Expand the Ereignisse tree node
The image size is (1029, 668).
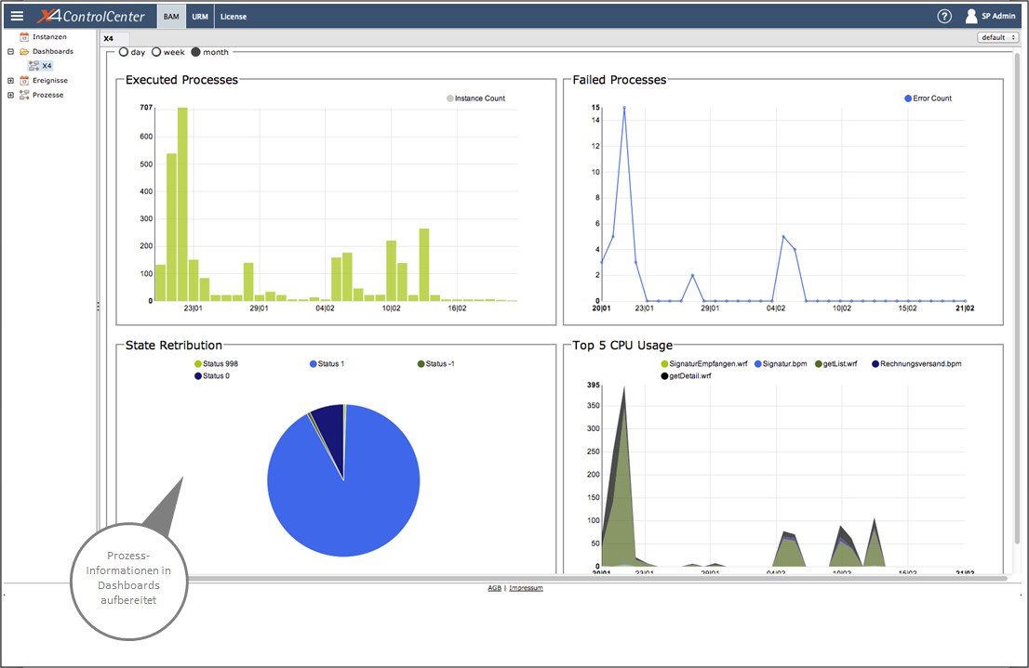click(10, 81)
